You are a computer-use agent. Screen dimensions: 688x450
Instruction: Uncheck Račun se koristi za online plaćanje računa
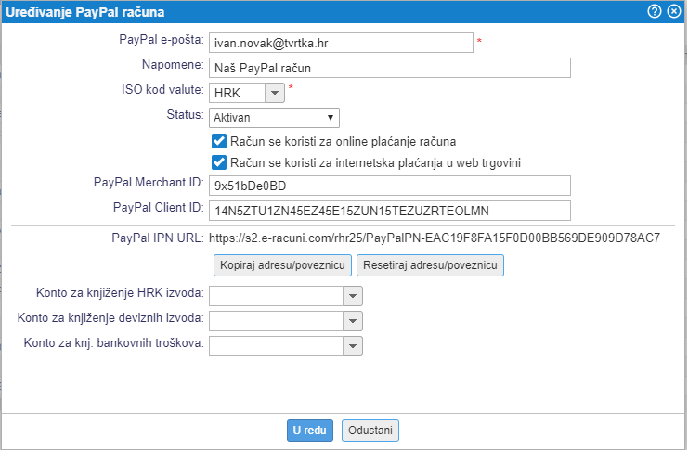(x=219, y=141)
